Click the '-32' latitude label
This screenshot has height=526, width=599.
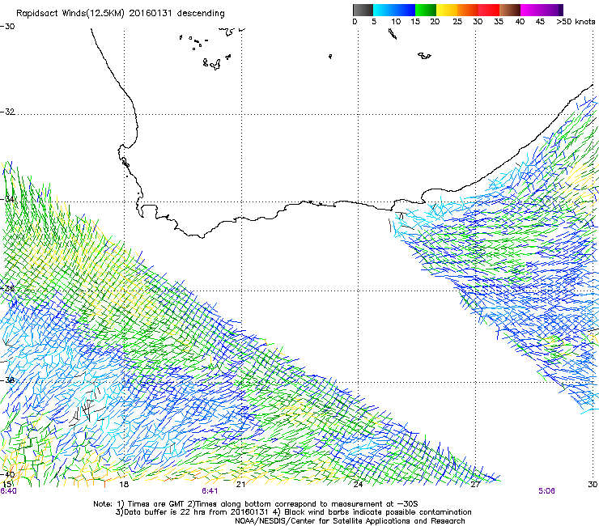pos(7,112)
